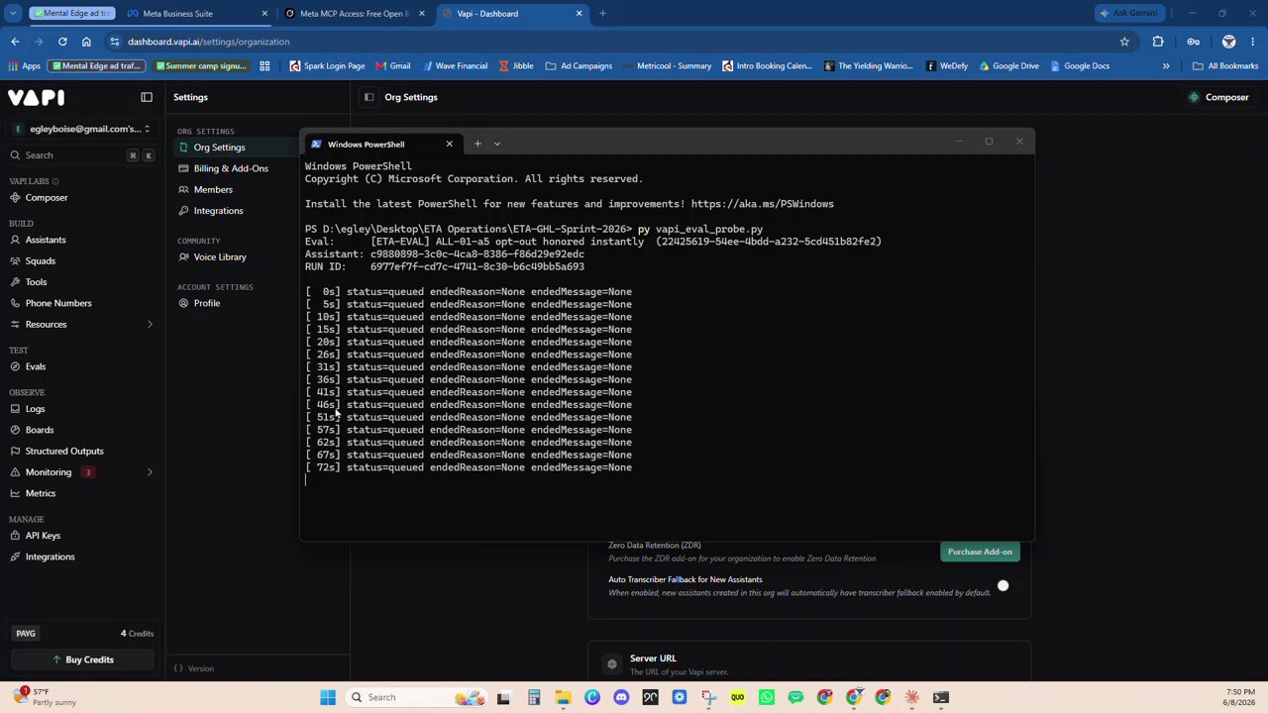This screenshot has height=713, width=1268.
Task: Open Tools in Vapi sidebar
Action: point(36,282)
